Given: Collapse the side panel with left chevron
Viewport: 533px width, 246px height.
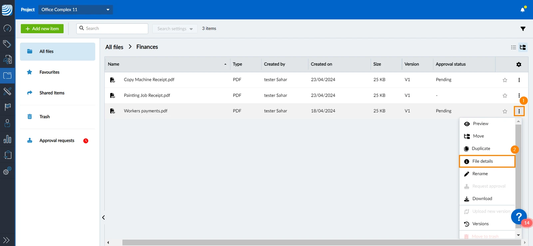Looking at the screenshot, I should (x=104, y=217).
